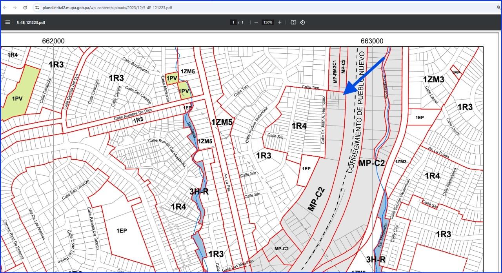
Task: View site information icon in address bar
Action: click(37, 7)
